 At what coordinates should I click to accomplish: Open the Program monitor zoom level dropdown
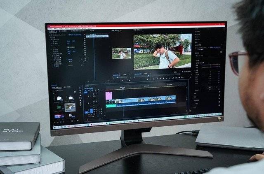coord(146,74)
